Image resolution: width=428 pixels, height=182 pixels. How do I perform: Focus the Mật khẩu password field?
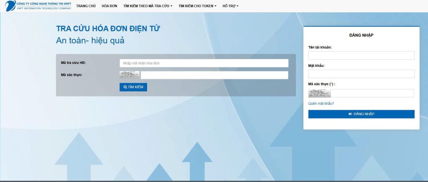point(362,74)
